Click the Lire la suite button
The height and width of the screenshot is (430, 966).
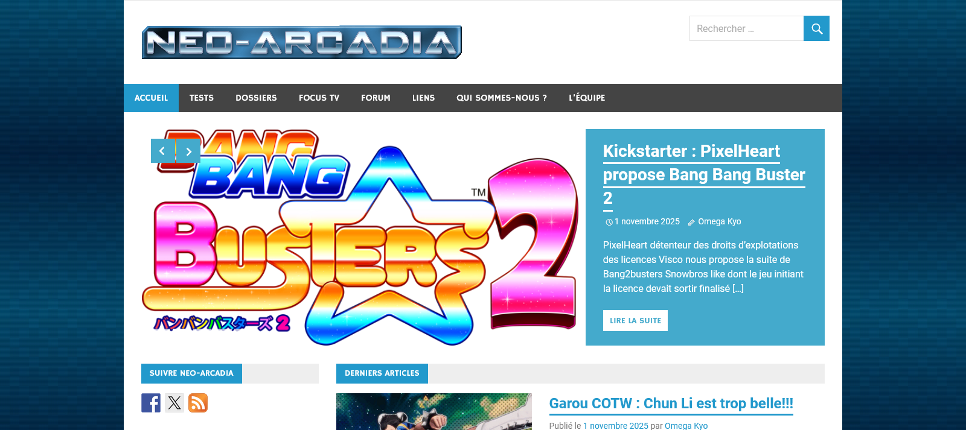pos(635,320)
